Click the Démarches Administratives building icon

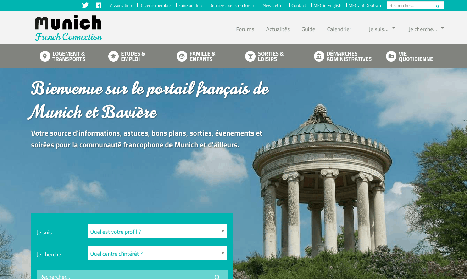(319, 56)
